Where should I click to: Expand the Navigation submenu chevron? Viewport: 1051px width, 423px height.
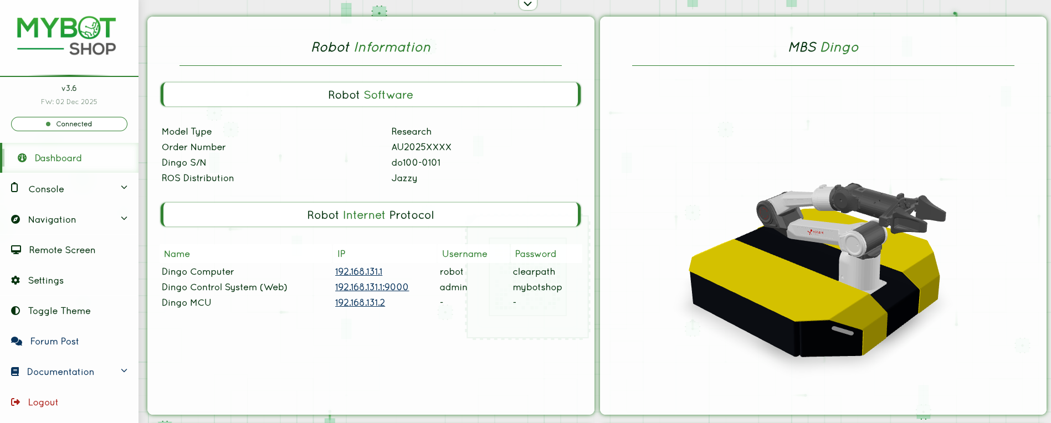click(124, 219)
